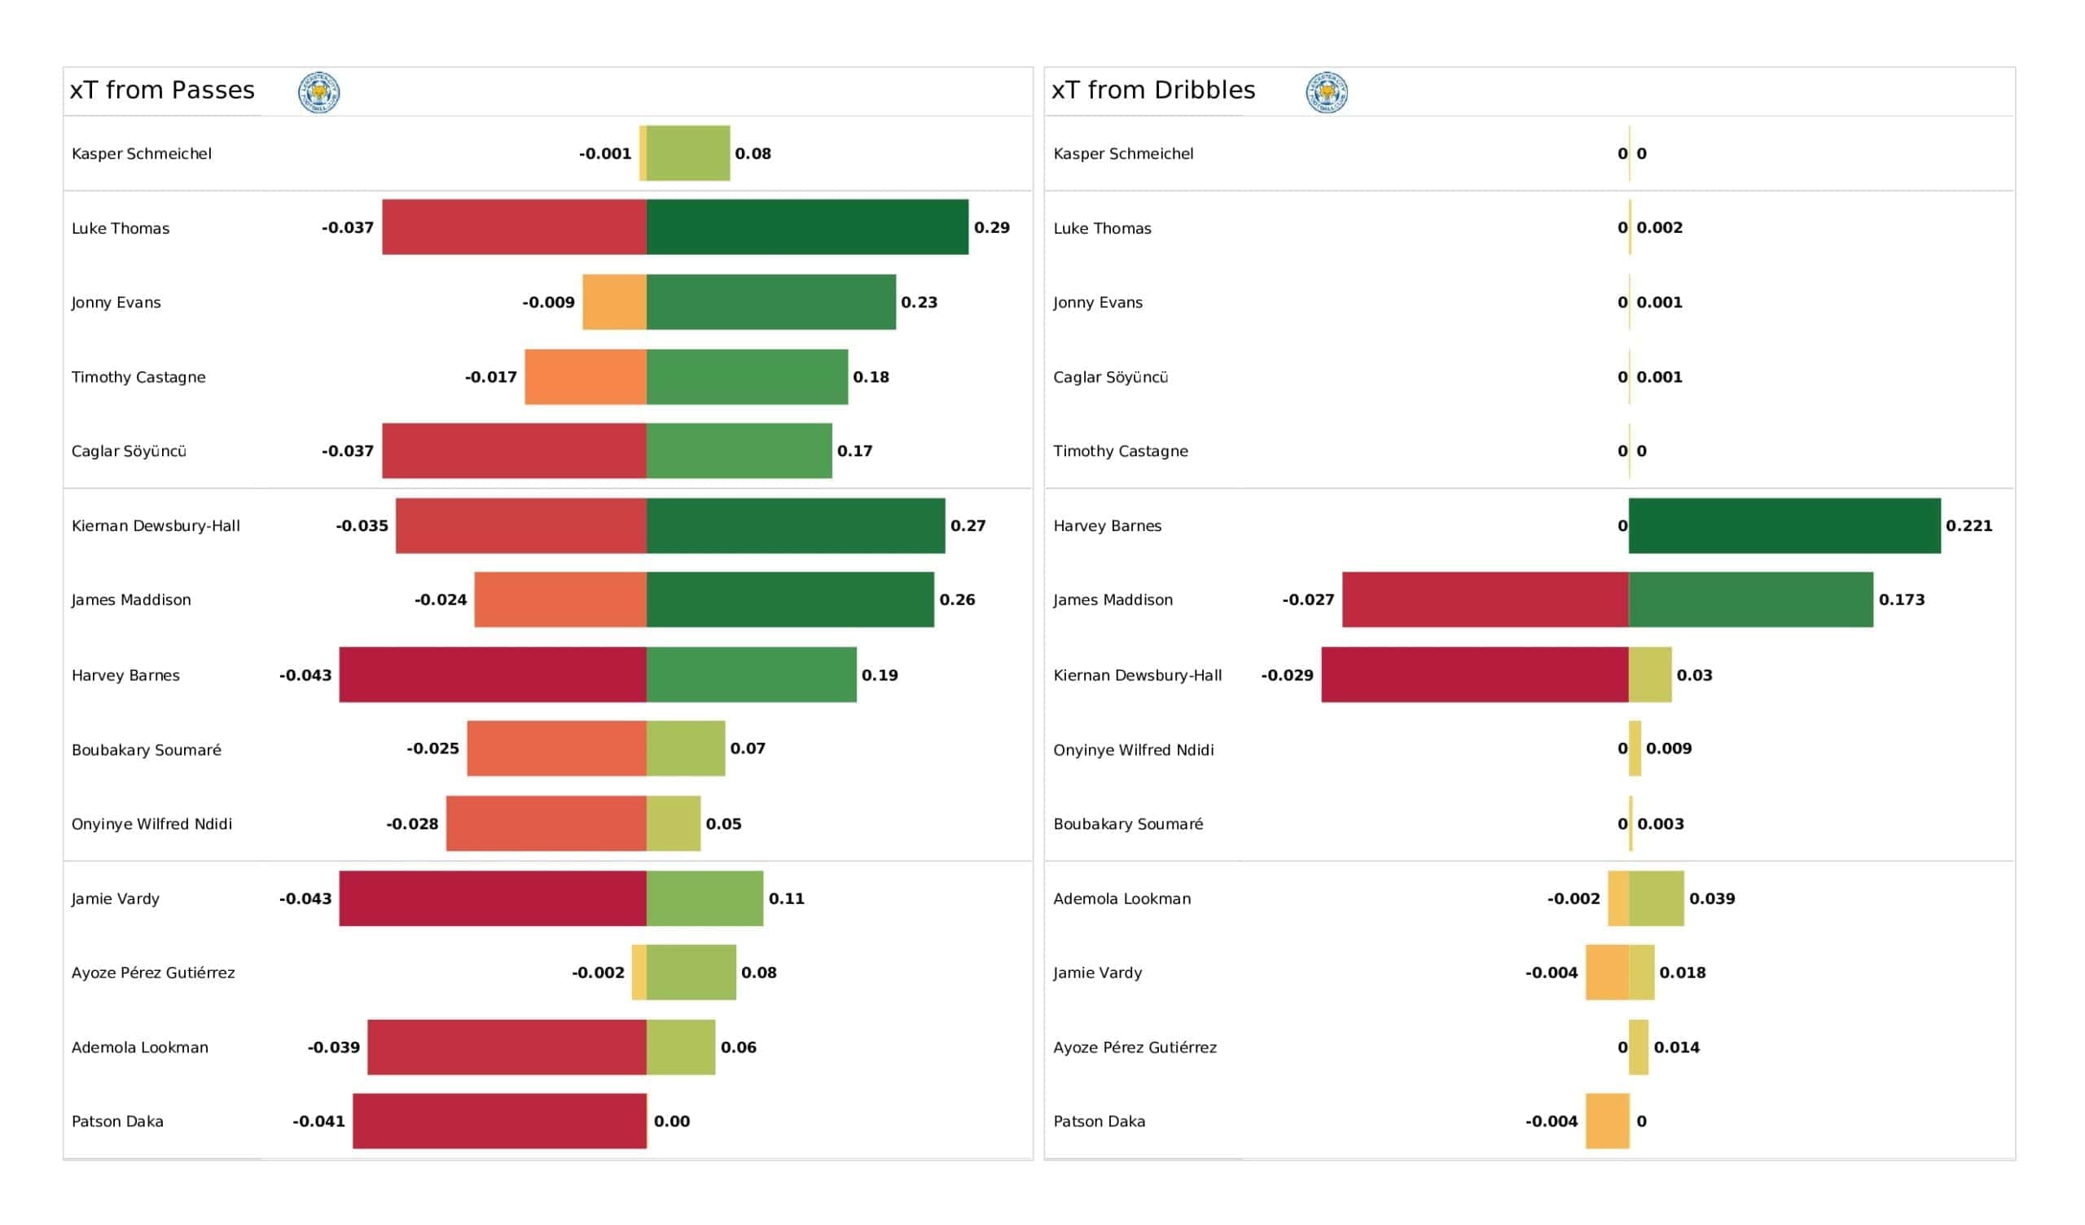Image resolution: width=2085 pixels, height=1225 pixels.
Task: Click Ademola Lookman's 0.039 dribbles bar
Action: pos(1656,898)
